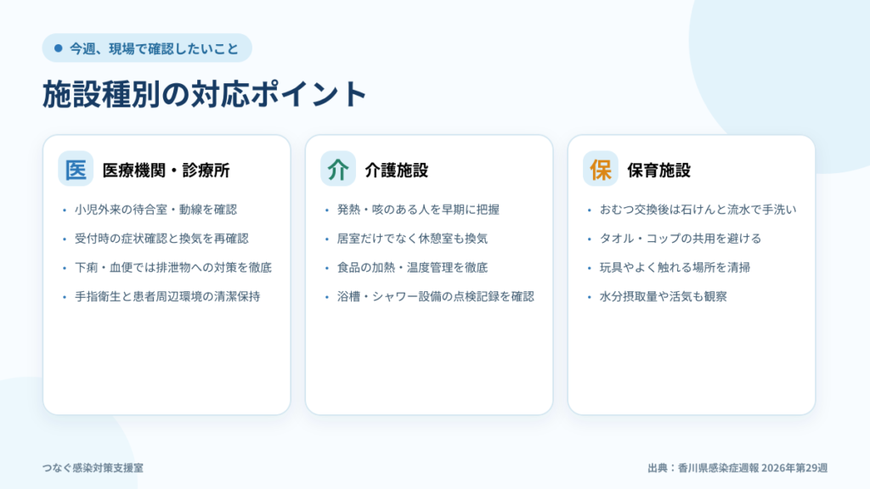
Task: Click the blue 医 icon badge
Action: pyautogui.click(x=76, y=169)
